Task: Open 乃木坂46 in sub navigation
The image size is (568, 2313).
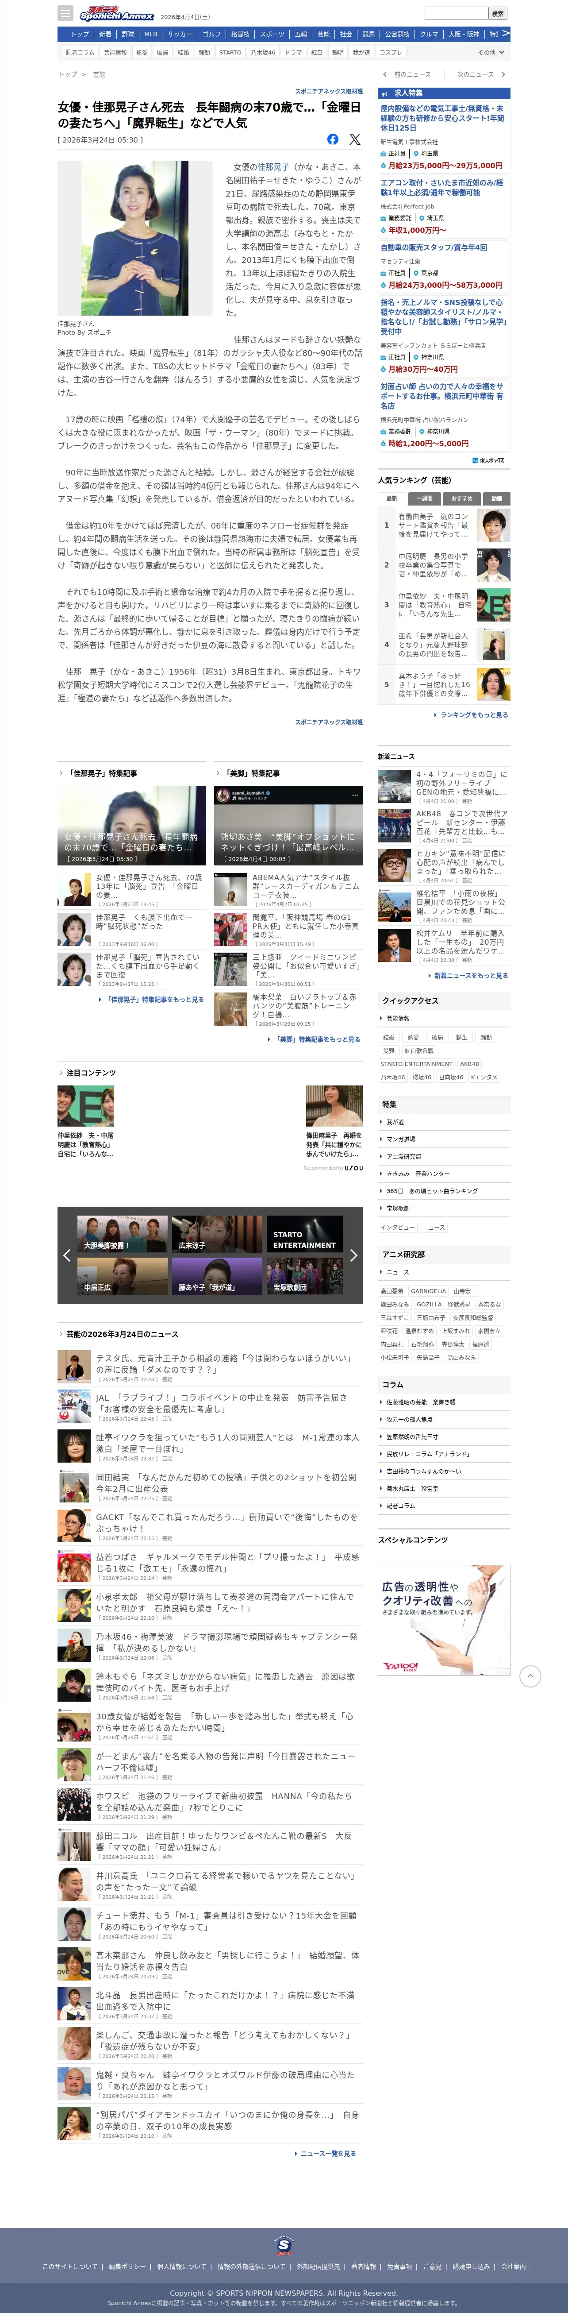Action: [x=263, y=52]
